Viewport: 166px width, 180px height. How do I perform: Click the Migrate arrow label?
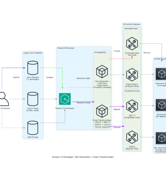pos(117,109)
